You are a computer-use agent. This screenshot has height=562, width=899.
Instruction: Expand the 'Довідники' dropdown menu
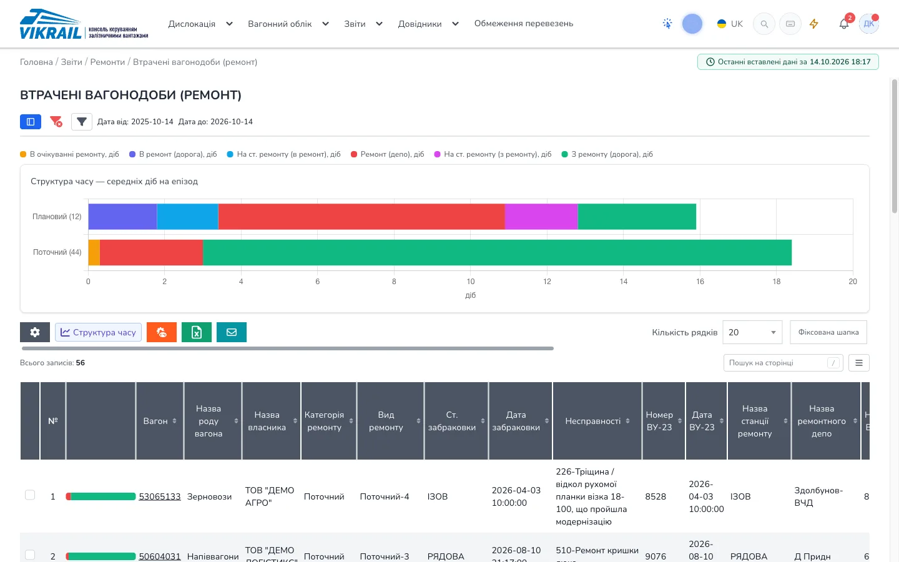tap(429, 24)
